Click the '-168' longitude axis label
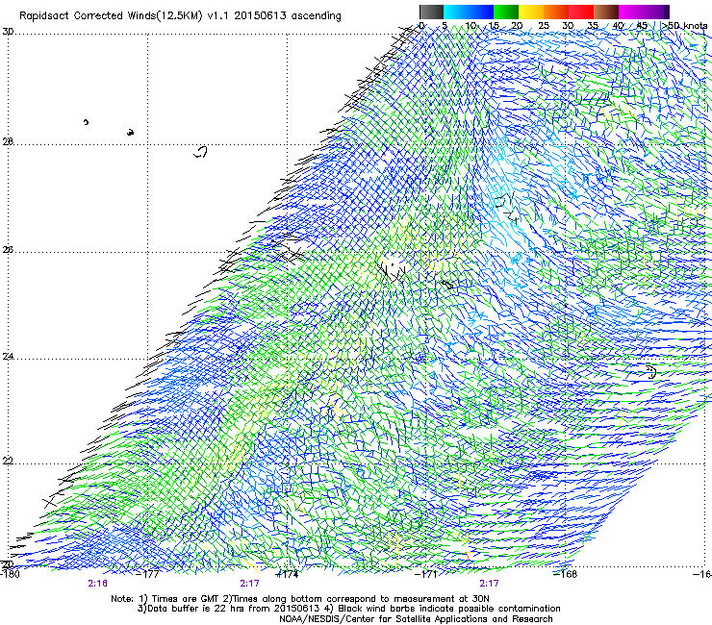This screenshot has width=712, height=625. (x=566, y=574)
